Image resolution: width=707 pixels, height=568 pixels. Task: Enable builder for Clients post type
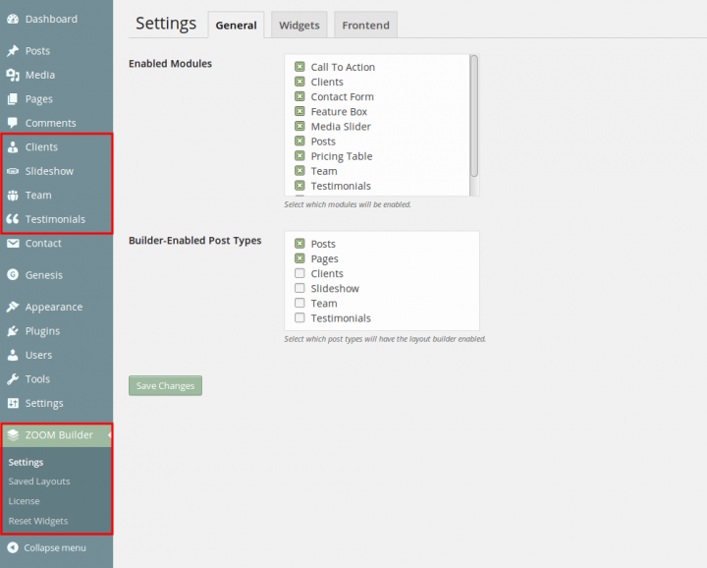click(299, 273)
